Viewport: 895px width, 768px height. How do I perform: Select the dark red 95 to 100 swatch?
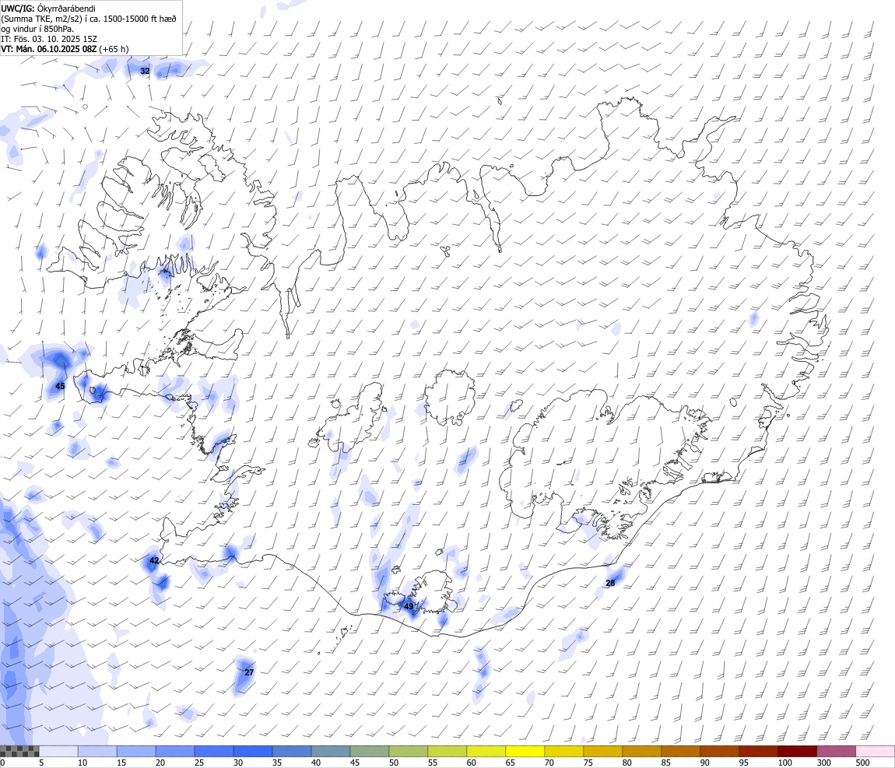[759, 752]
